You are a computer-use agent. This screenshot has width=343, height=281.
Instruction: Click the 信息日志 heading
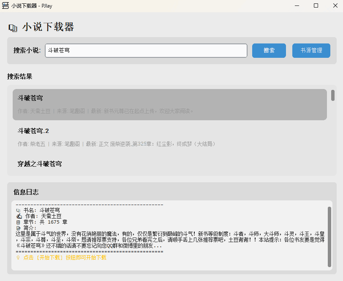click(26, 192)
